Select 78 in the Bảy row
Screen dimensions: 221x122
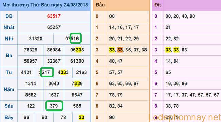coord(63,117)
